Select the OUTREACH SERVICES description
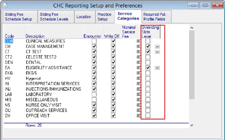 [x=47, y=110]
